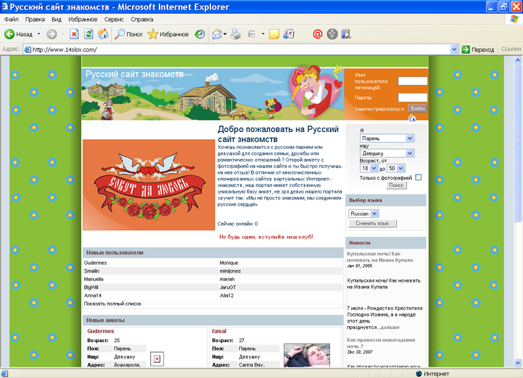Screen dimensions: 523x378
Task: Refresh the page with the green arrows icon
Action: (89, 34)
